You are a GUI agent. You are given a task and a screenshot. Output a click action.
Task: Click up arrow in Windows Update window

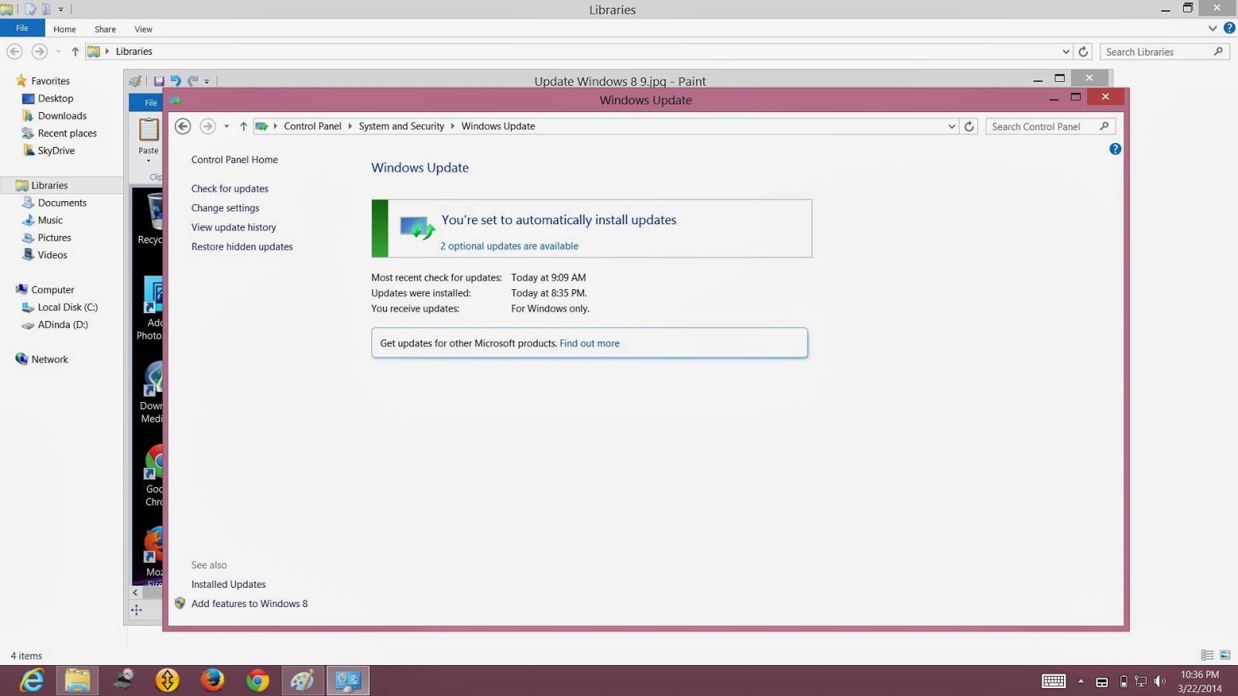click(x=243, y=126)
